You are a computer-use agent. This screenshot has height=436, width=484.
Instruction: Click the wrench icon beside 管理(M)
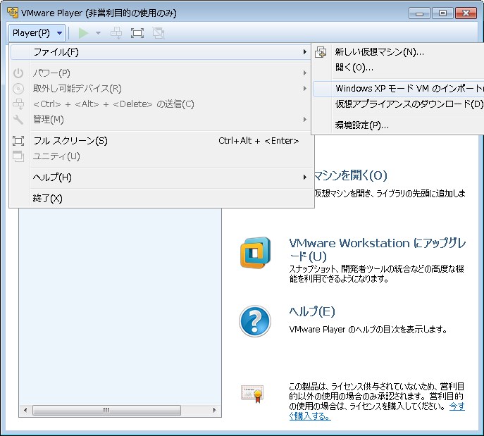18,120
